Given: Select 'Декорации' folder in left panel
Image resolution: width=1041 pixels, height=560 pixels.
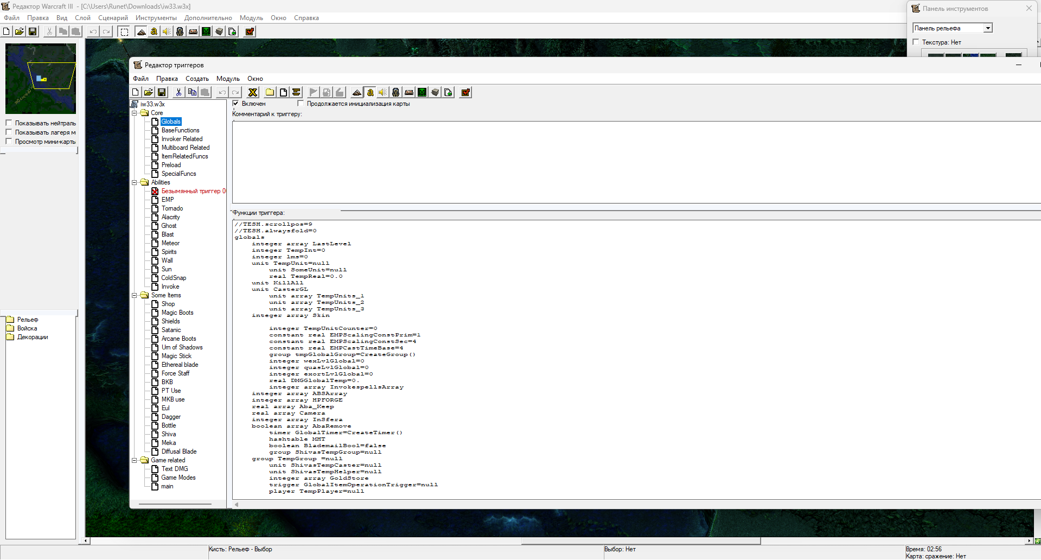Looking at the screenshot, I should click(33, 337).
